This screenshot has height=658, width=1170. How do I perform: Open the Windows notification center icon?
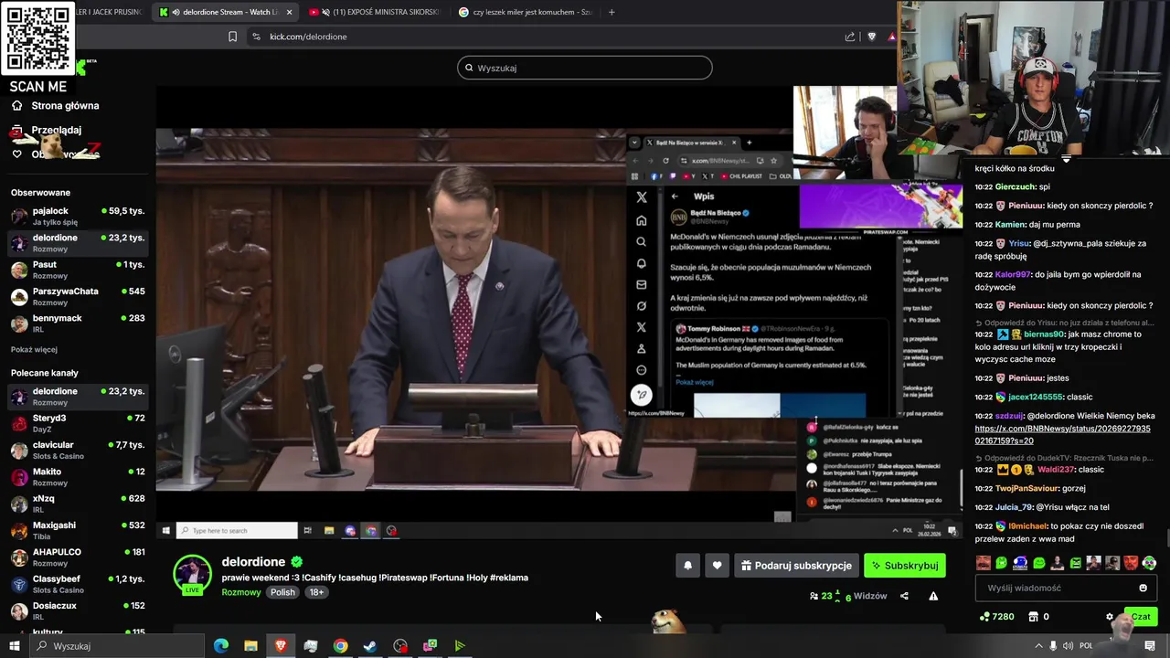click(1150, 646)
